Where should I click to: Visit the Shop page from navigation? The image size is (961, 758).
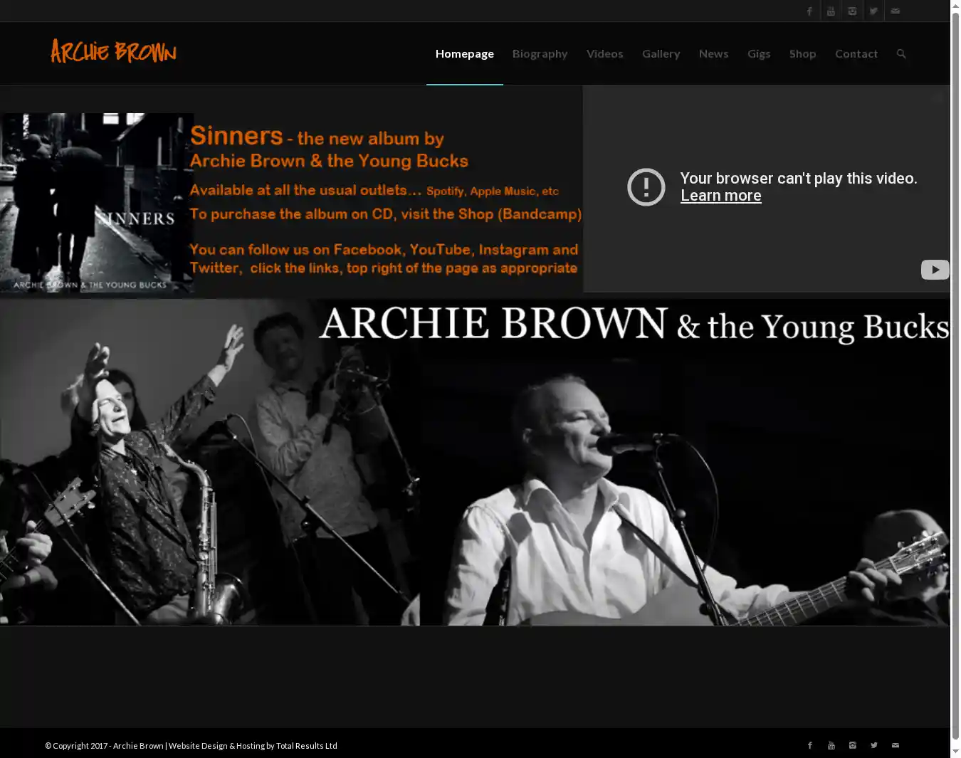802,54
